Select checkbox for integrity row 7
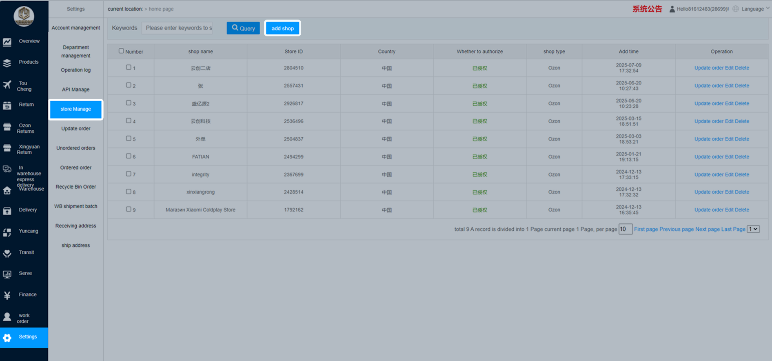This screenshot has width=772, height=361. [x=129, y=174]
